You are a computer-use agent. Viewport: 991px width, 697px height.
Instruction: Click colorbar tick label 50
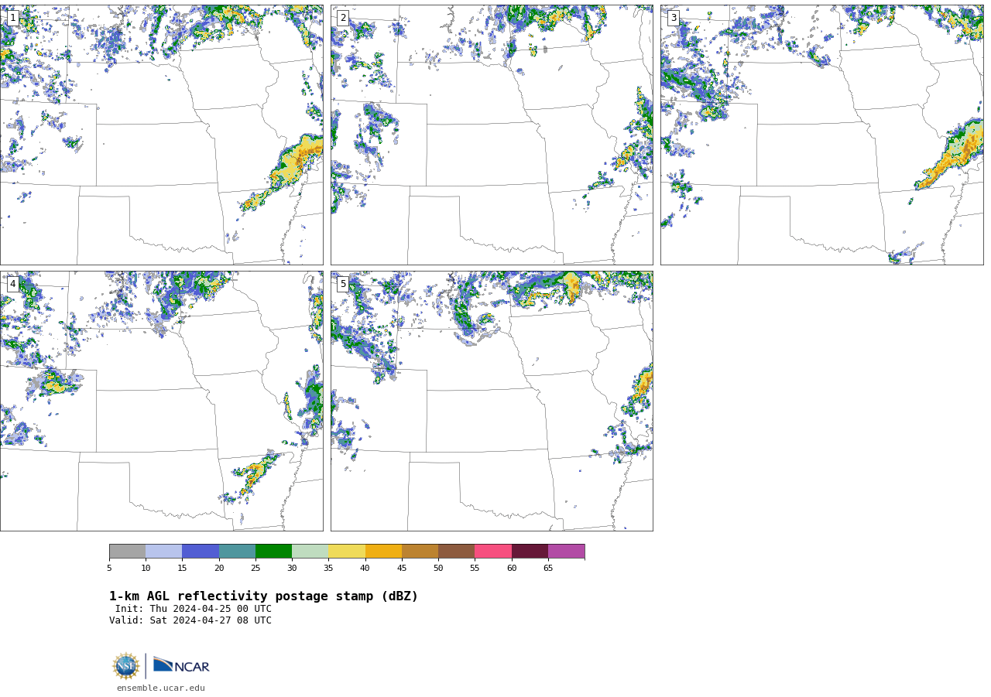tap(438, 568)
